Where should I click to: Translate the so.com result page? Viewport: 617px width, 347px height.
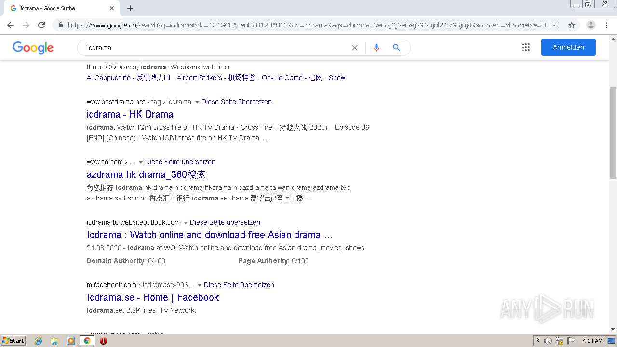click(x=180, y=162)
